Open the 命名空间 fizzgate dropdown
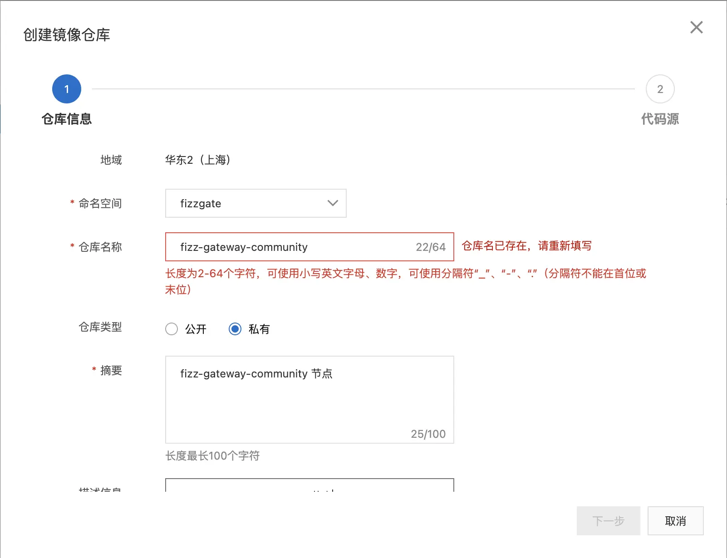This screenshot has height=558, width=727. tap(255, 203)
